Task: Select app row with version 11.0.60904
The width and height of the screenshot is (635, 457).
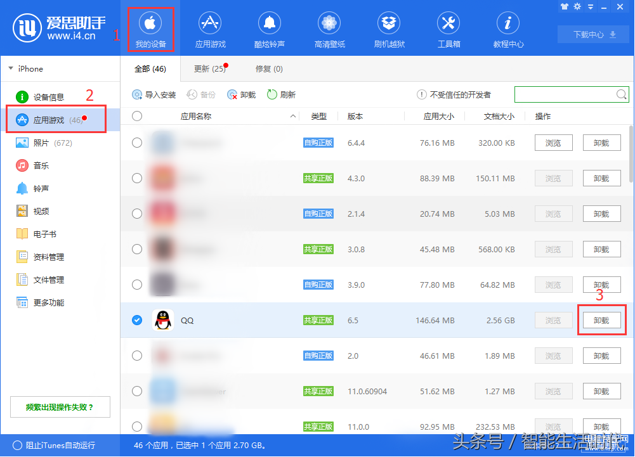Action: click(137, 391)
